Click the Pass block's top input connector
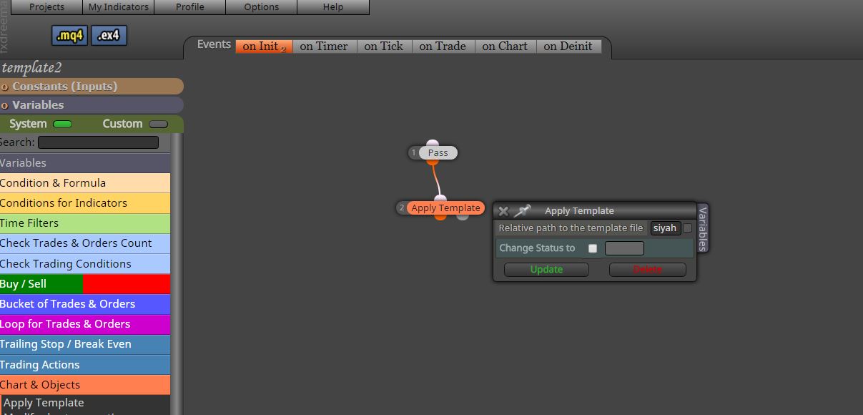This screenshot has height=415, width=863. click(433, 144)
